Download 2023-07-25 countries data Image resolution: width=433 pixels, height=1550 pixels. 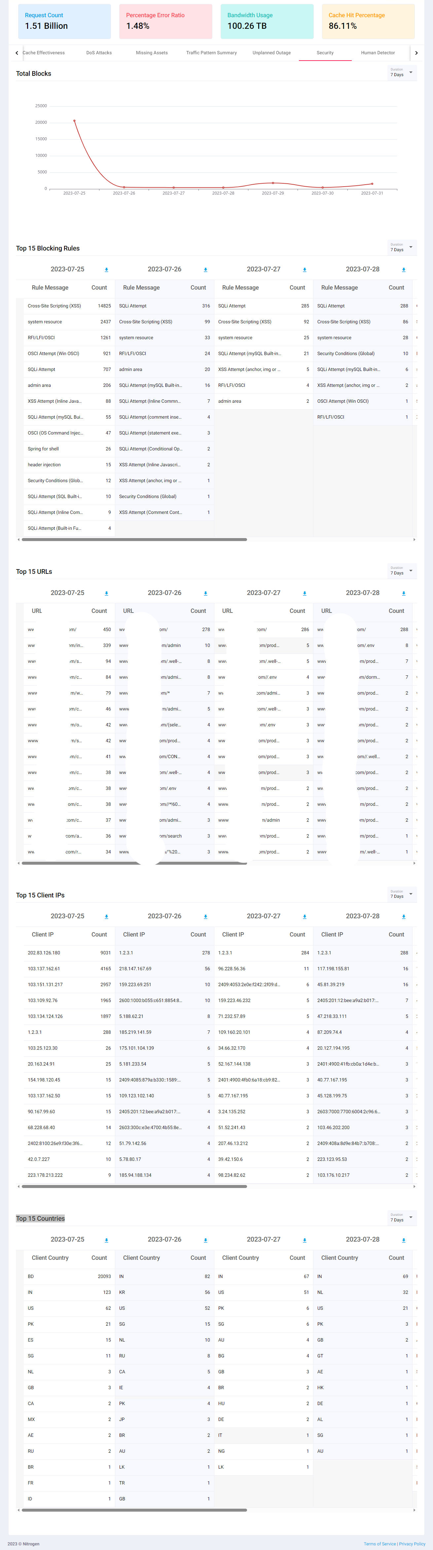(x=106, y=1240)
